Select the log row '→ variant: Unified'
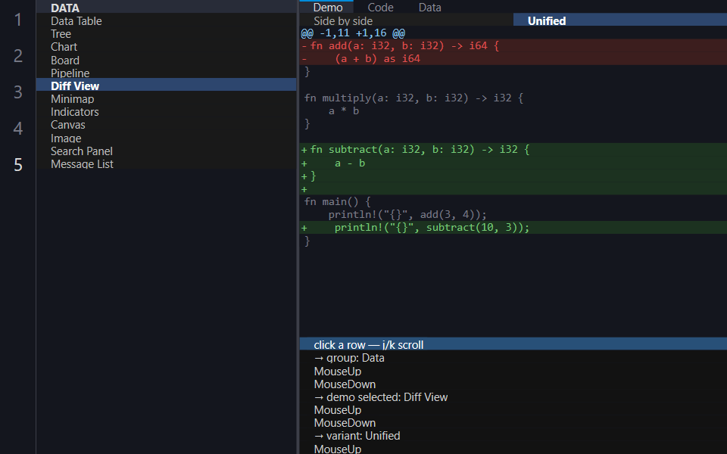The image size is (727, 454). 513,436
